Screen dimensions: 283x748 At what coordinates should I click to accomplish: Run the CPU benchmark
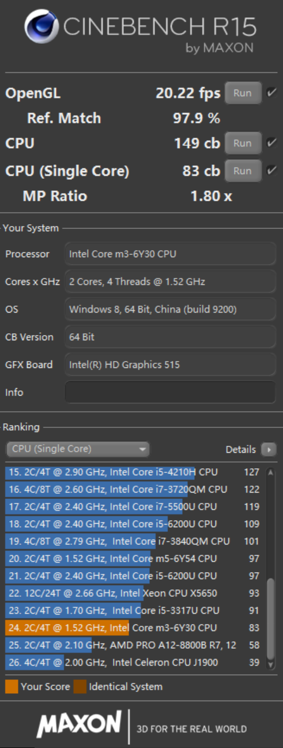point(243,143)
